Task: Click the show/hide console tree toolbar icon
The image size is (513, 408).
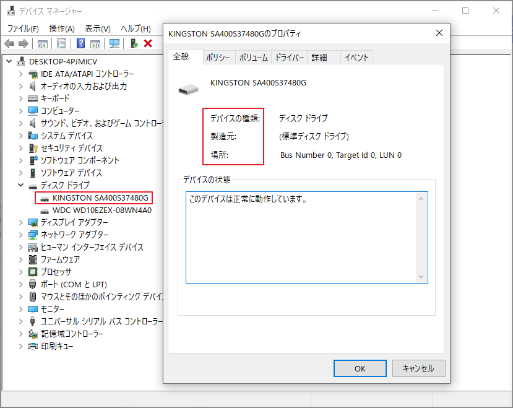Action: [43, 43]
